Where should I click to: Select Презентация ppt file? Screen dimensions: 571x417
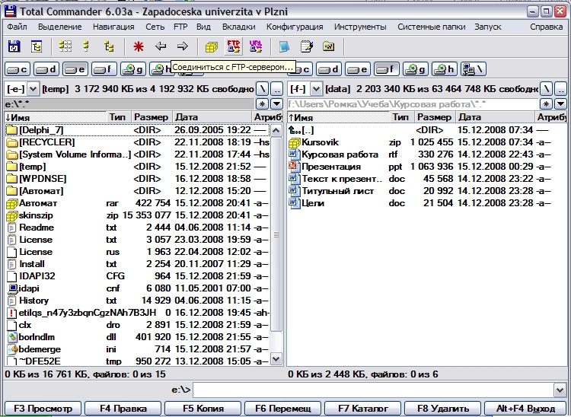(x=427, y=167)
